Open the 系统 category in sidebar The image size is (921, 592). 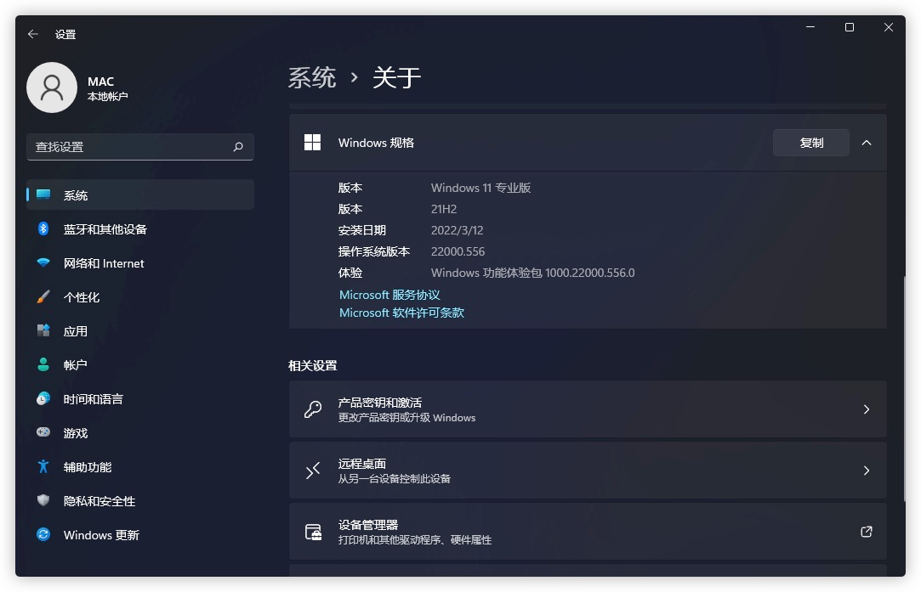[140, 195]
